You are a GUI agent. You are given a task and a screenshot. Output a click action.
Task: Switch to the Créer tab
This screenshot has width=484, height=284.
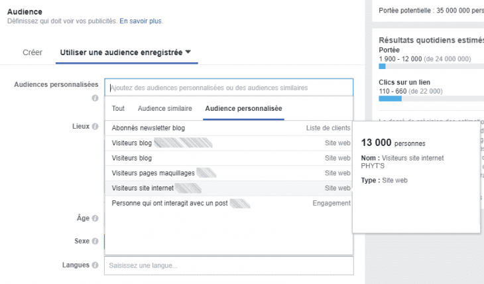[x=32, y=52]
